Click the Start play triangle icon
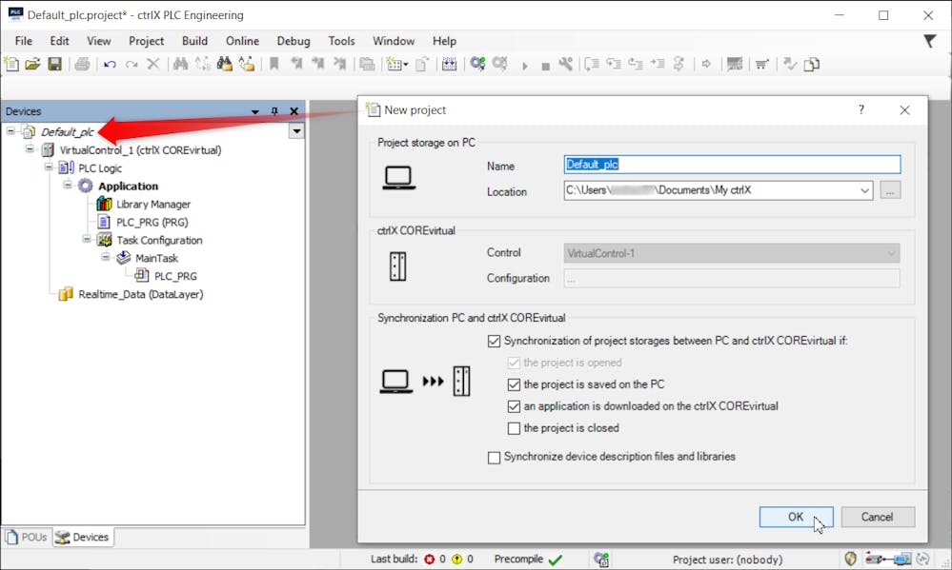The width and height of the screenshot is (952, 570). click(525, 66)
